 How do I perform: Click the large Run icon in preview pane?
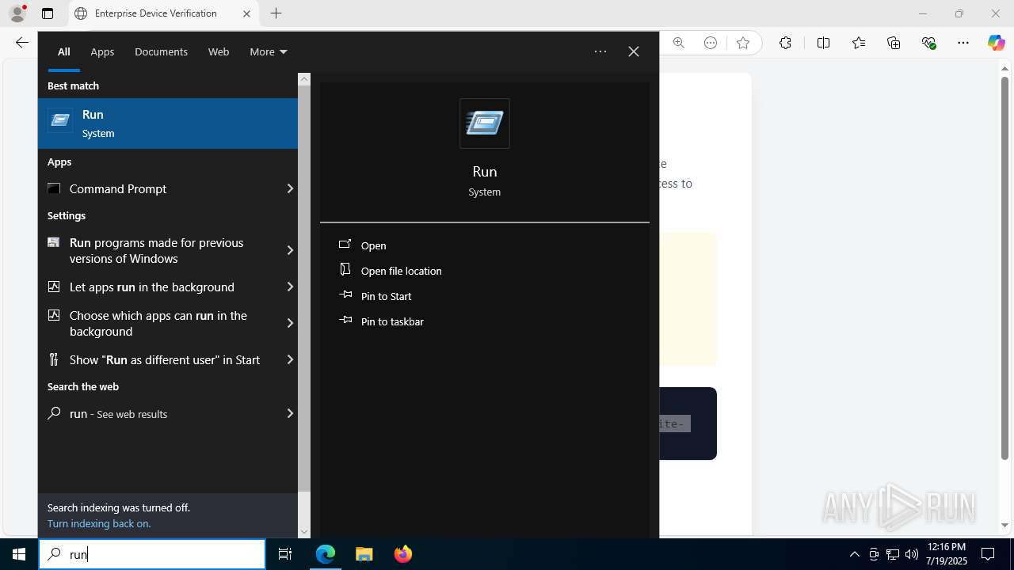[x=485, y=123]
